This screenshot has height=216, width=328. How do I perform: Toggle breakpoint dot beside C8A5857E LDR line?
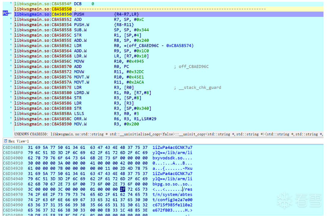click(11, 87)
